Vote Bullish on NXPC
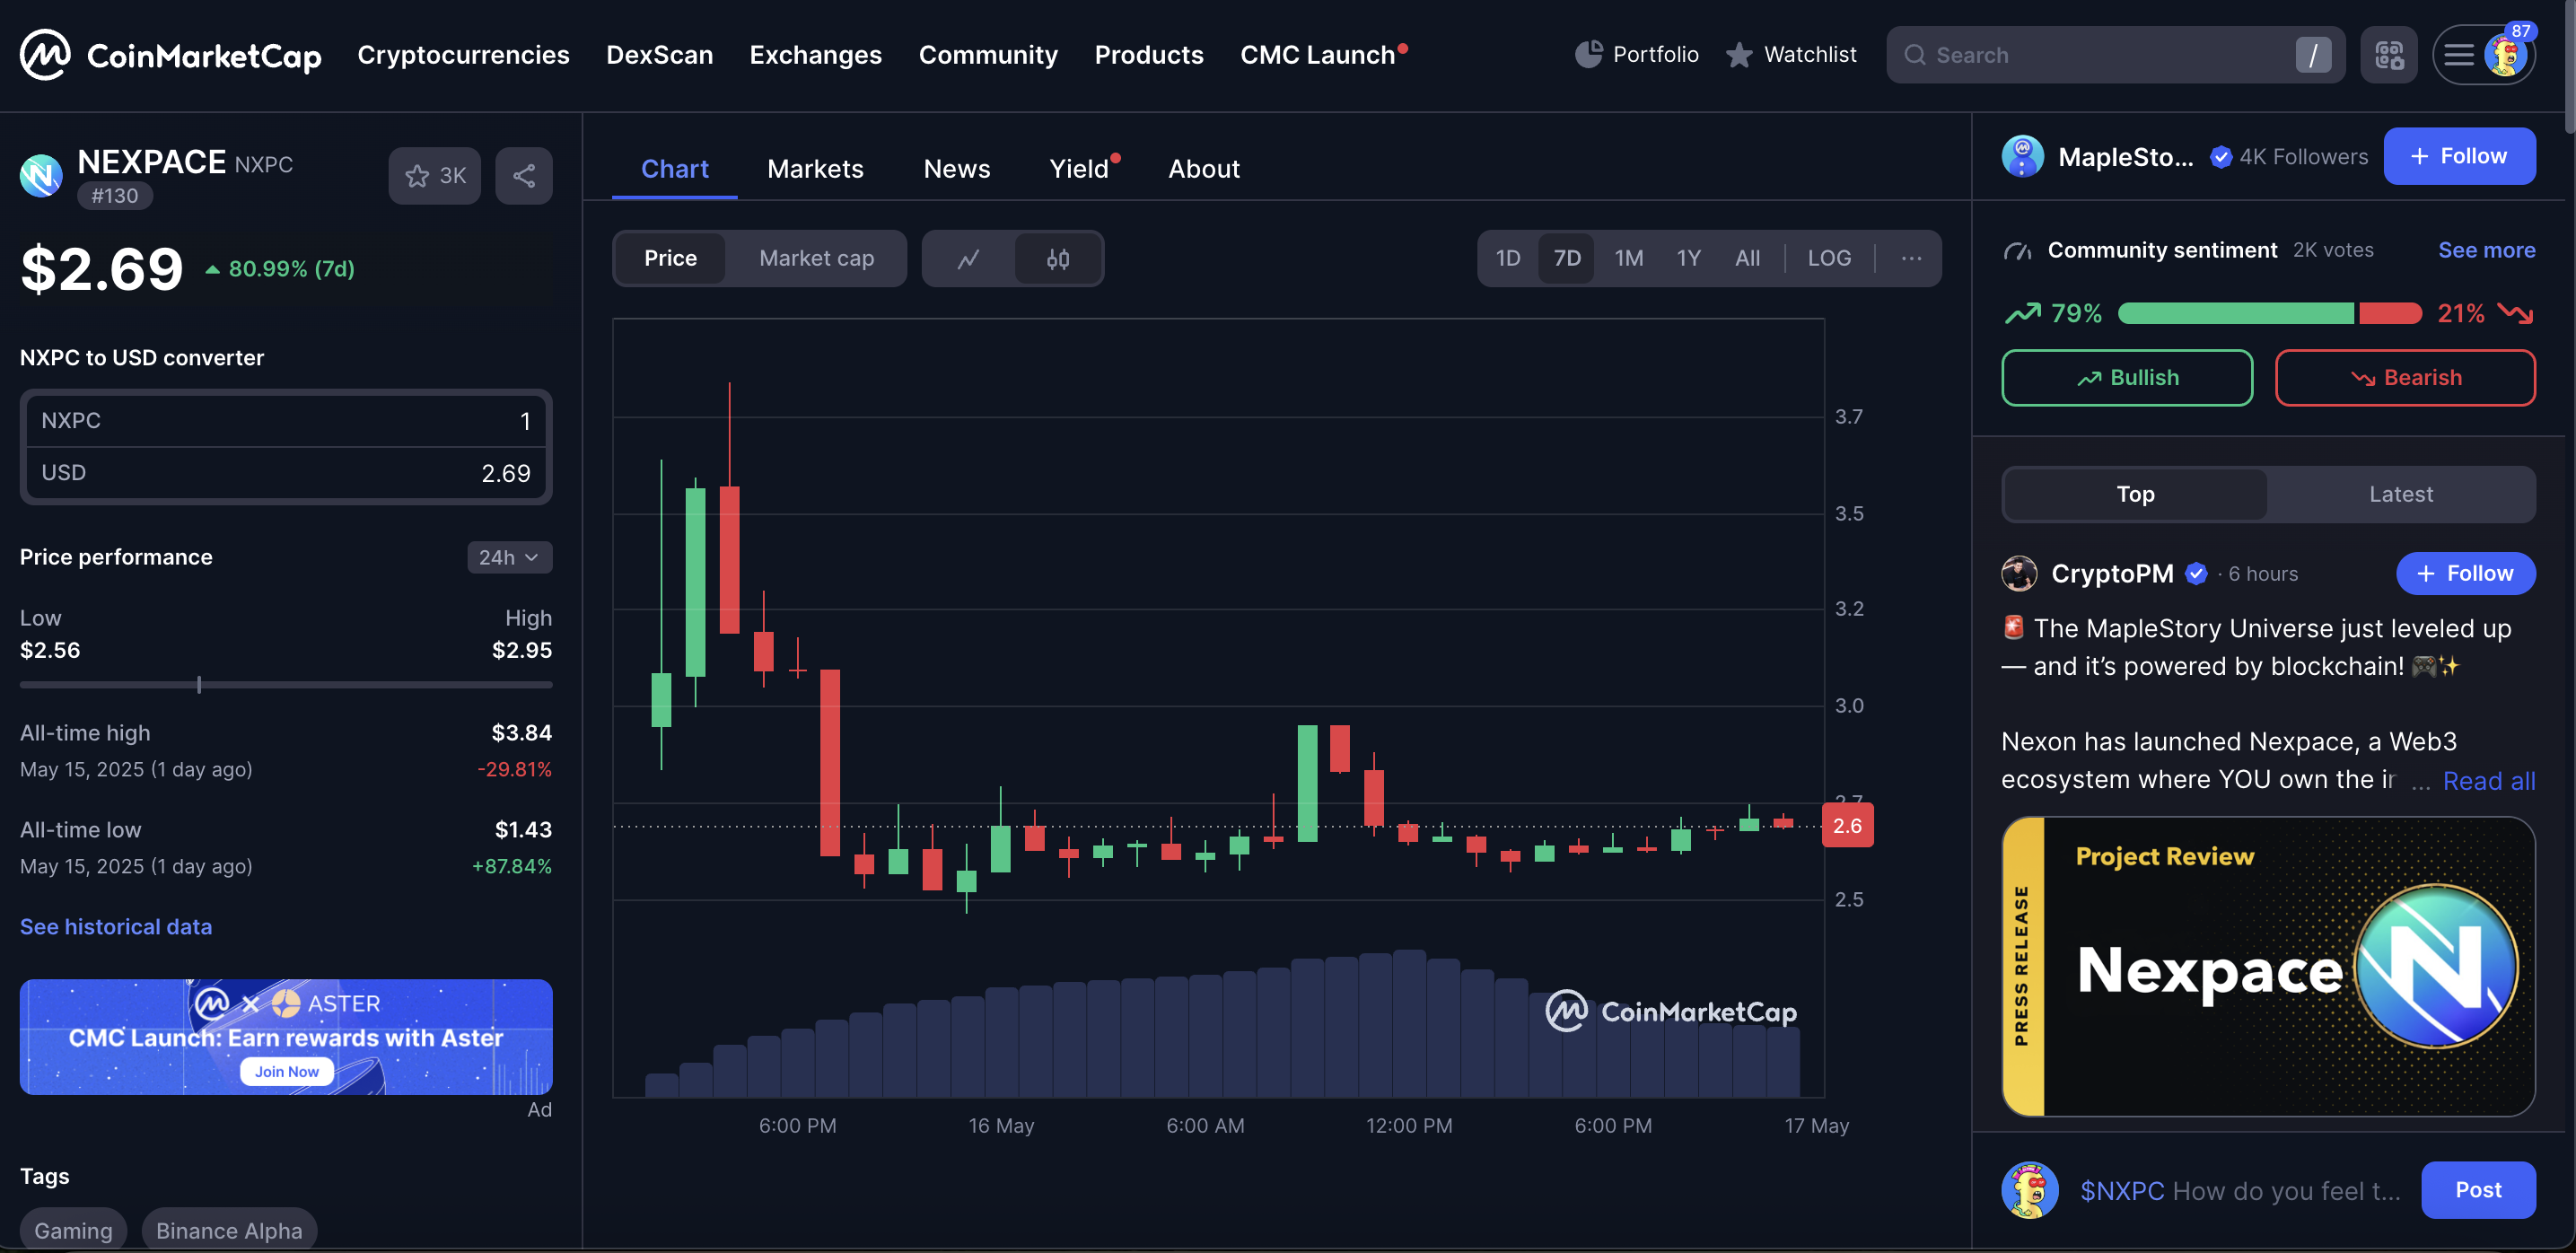This screenshot has height=1253, width=2576. [2127, 378]
